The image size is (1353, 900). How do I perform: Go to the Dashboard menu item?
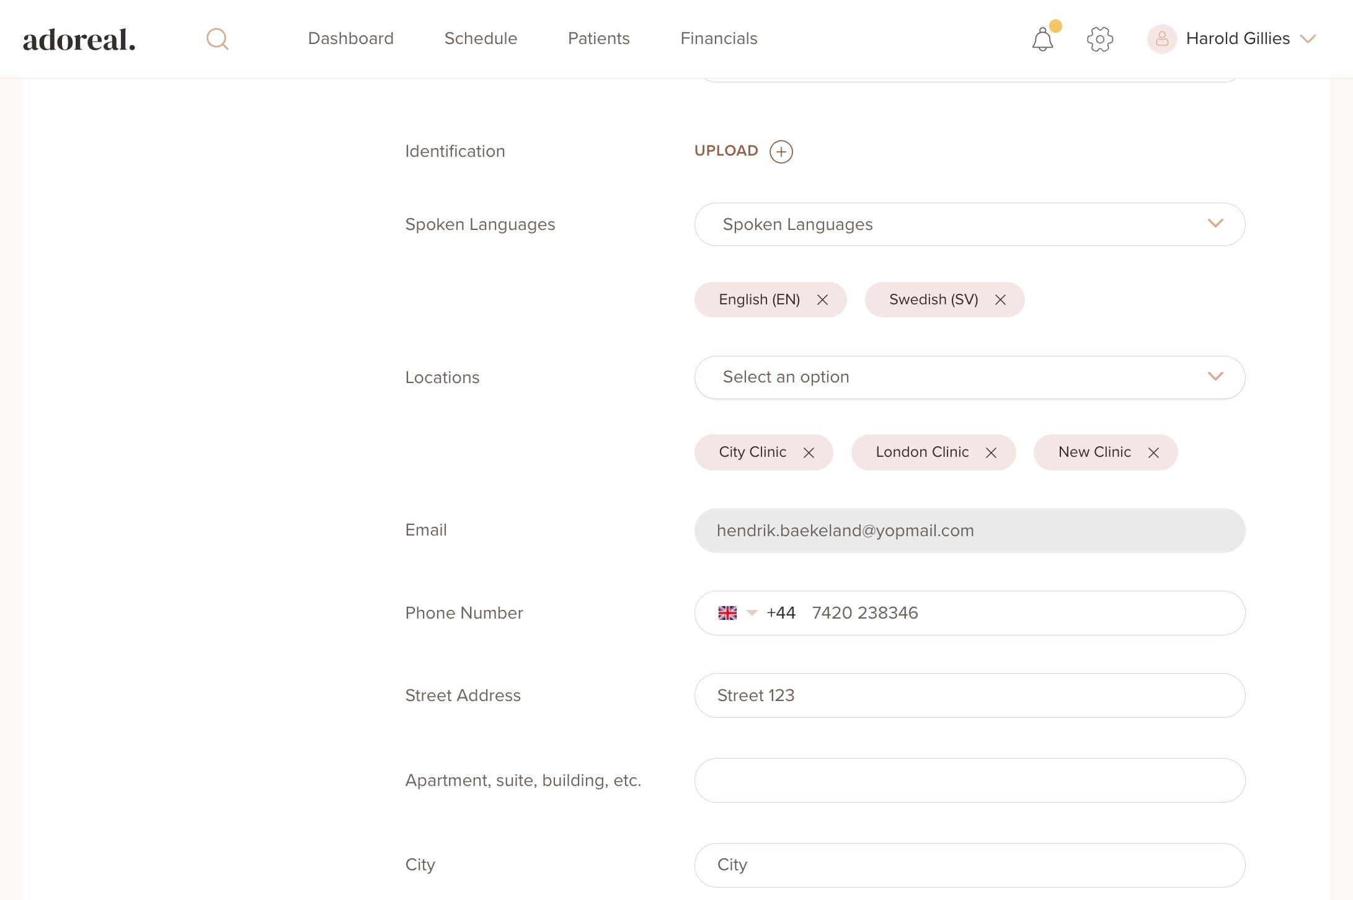pos(350,38)
